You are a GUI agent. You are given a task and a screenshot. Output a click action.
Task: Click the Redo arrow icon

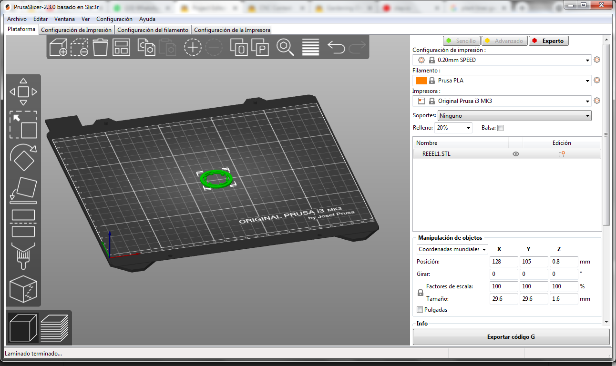point(357,47)
